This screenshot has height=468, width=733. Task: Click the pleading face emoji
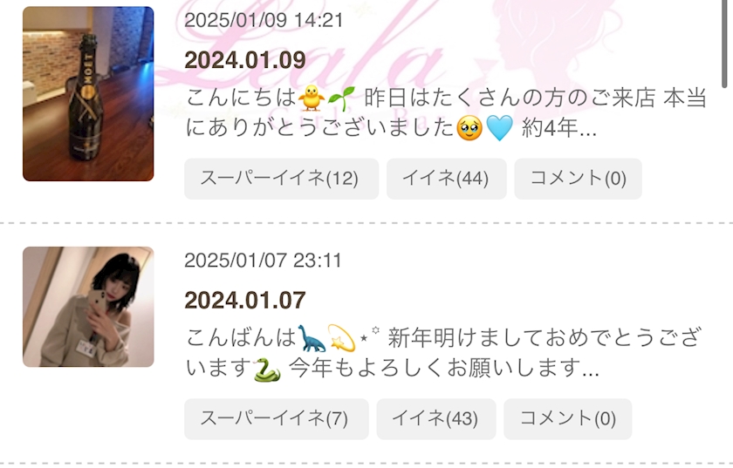pos(469,128)
